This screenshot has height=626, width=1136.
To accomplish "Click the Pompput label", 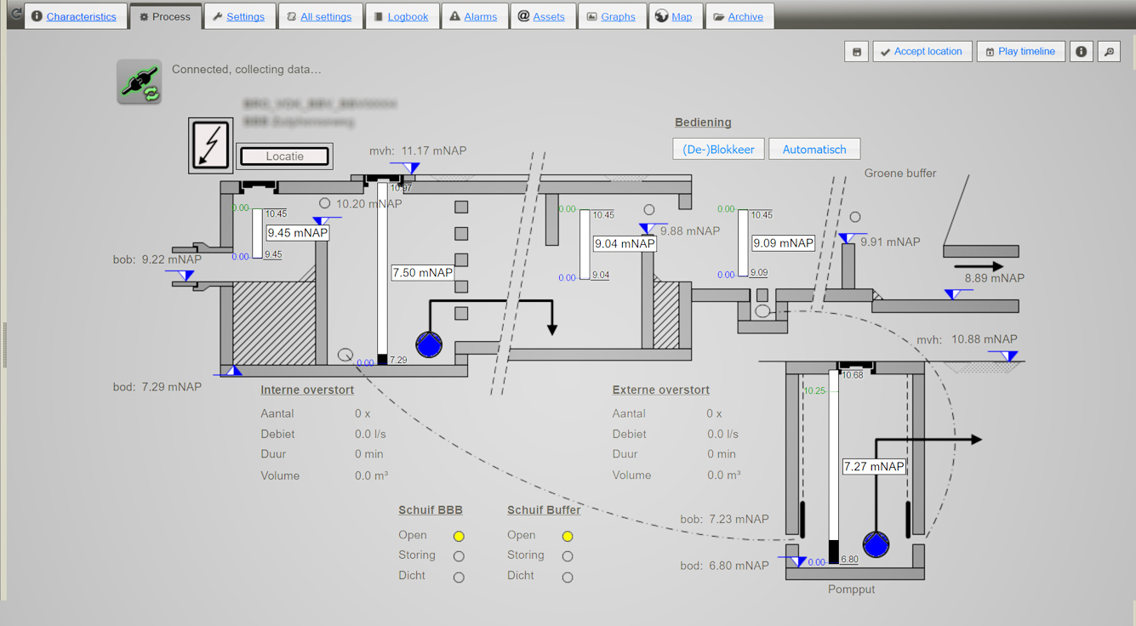I will [x=852, y=589].
